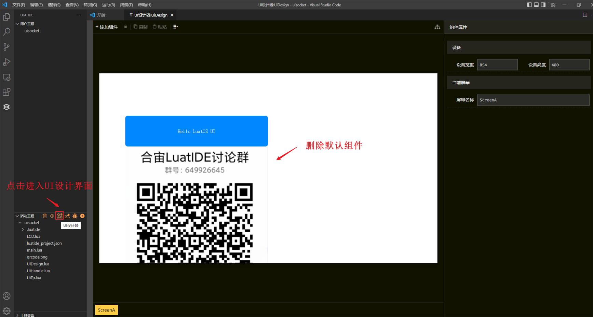Viewport: 593px width, 317px height.
Task: Start debugging with the bug icon
Action: [75, 216]
